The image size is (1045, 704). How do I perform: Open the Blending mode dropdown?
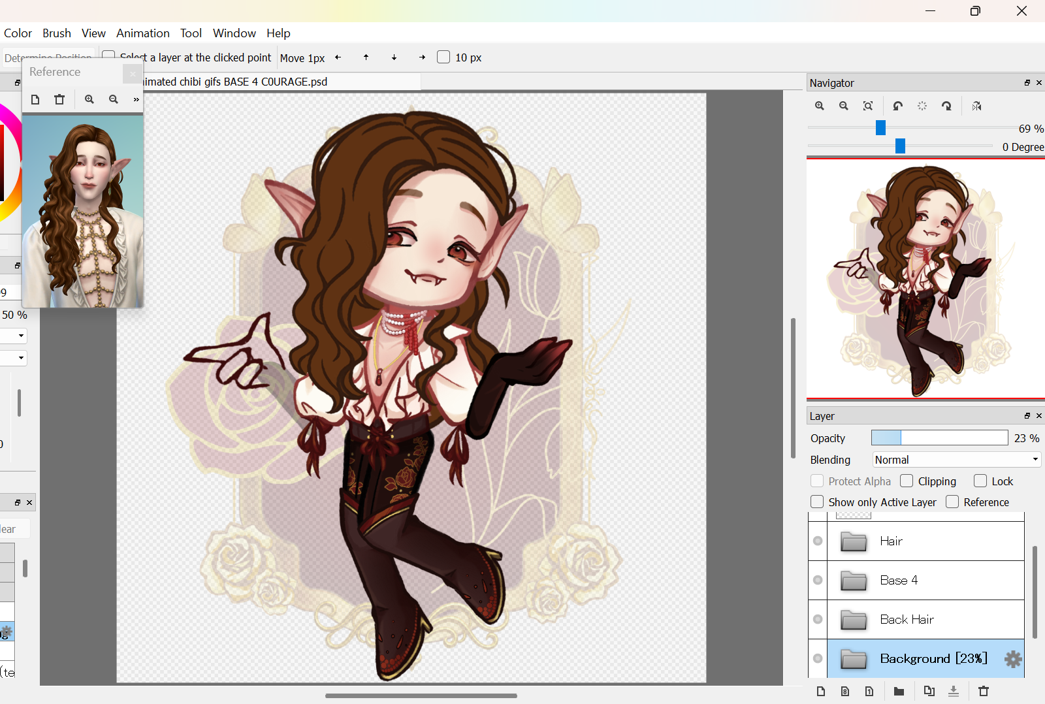[956, 460]
